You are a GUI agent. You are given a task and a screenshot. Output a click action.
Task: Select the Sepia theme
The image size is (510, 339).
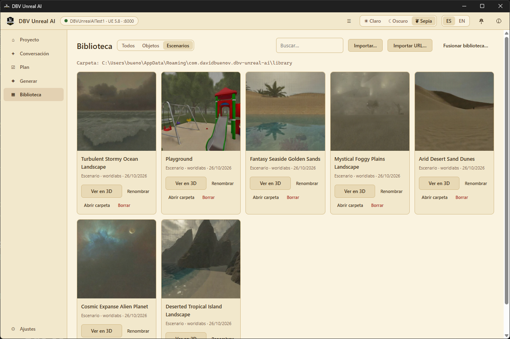pos(423,21)
